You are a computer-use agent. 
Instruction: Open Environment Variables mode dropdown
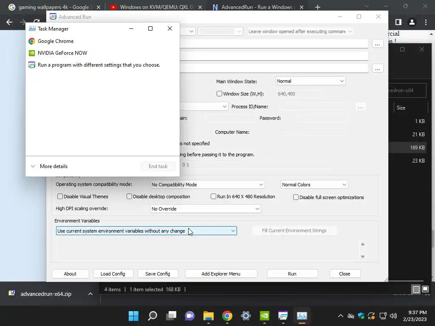[x=147, y=231]
